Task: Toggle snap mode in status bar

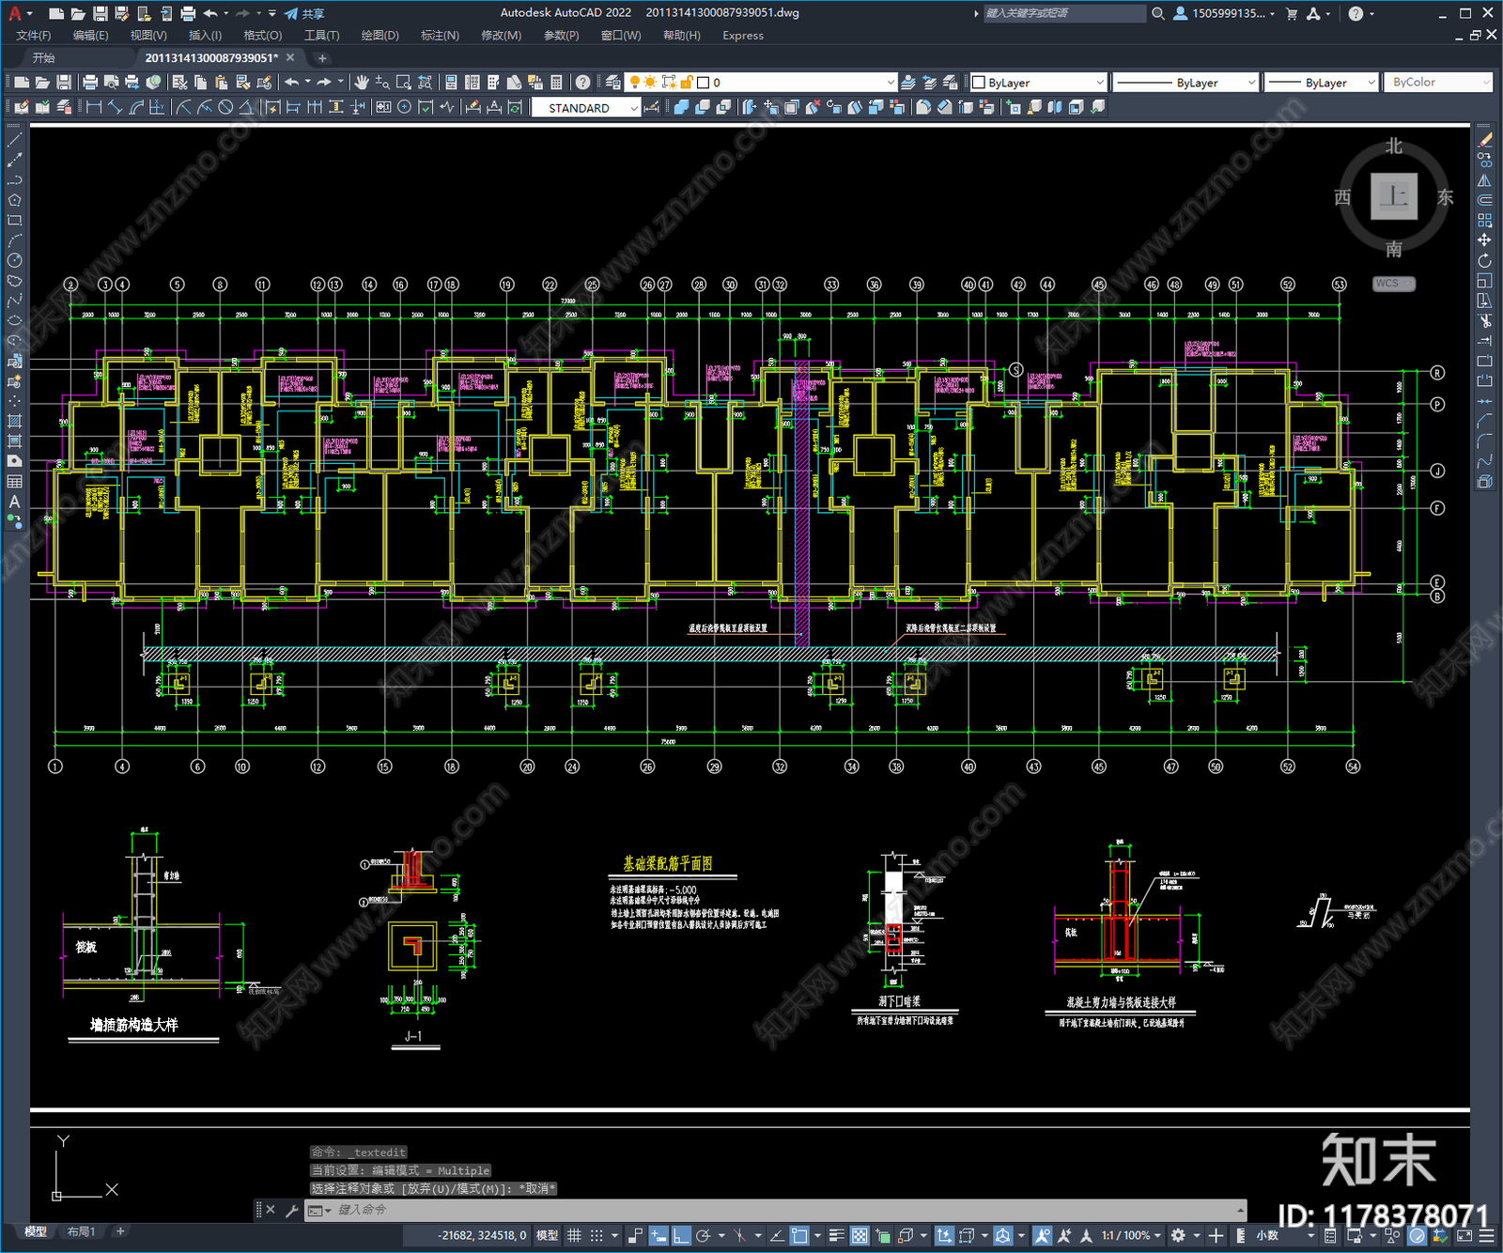Action: 597,1235
